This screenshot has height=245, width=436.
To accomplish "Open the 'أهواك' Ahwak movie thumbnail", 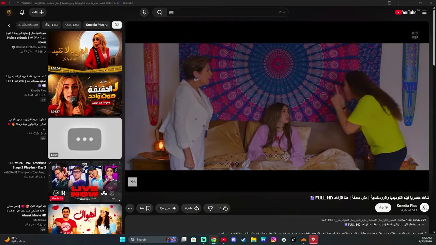I will [85, 219].
